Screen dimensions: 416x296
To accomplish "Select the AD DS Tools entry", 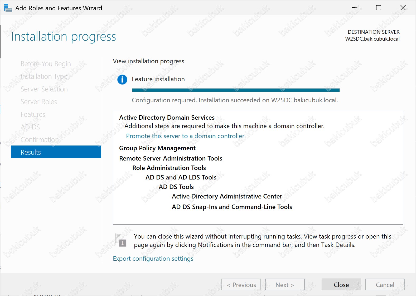I will tap(176, 187).
